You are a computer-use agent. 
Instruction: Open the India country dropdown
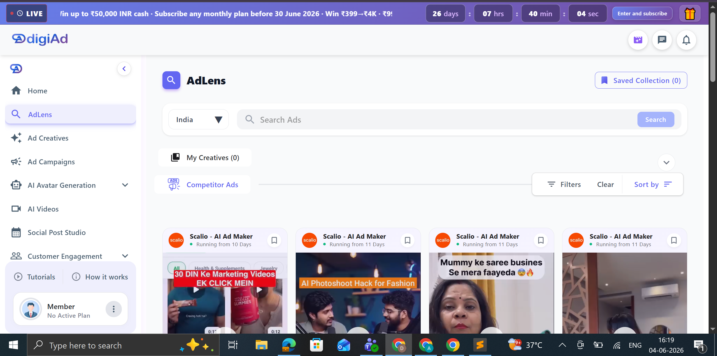click(199, 120)
